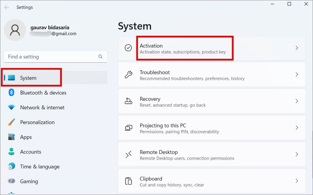Click the gaurav bidasaria account name
Image resolution: width=313 pixels, height=195 pixels.
tap(50, 27)
